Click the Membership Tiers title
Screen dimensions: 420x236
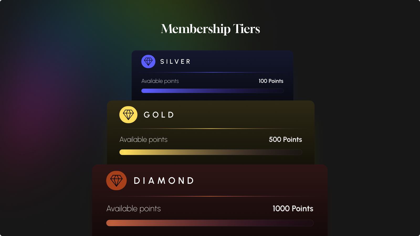(210, 29)
